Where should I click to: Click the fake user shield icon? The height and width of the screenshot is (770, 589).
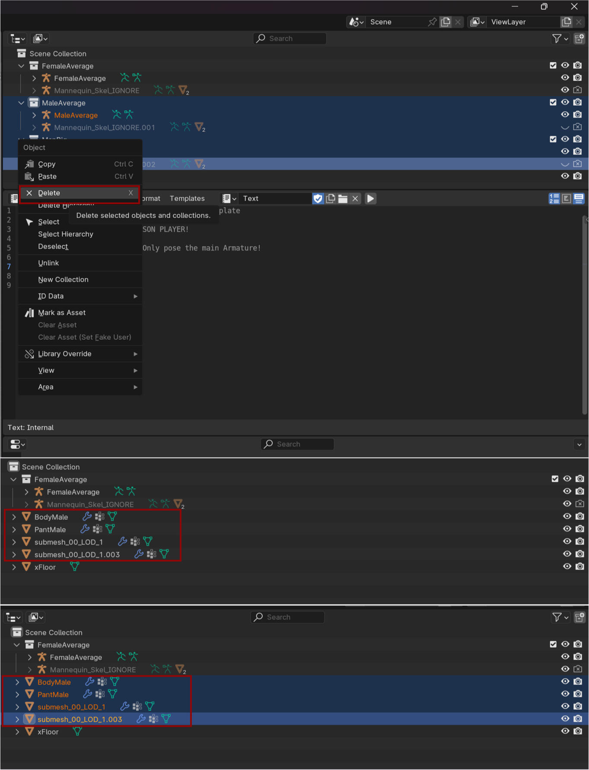tap(318, 198)
